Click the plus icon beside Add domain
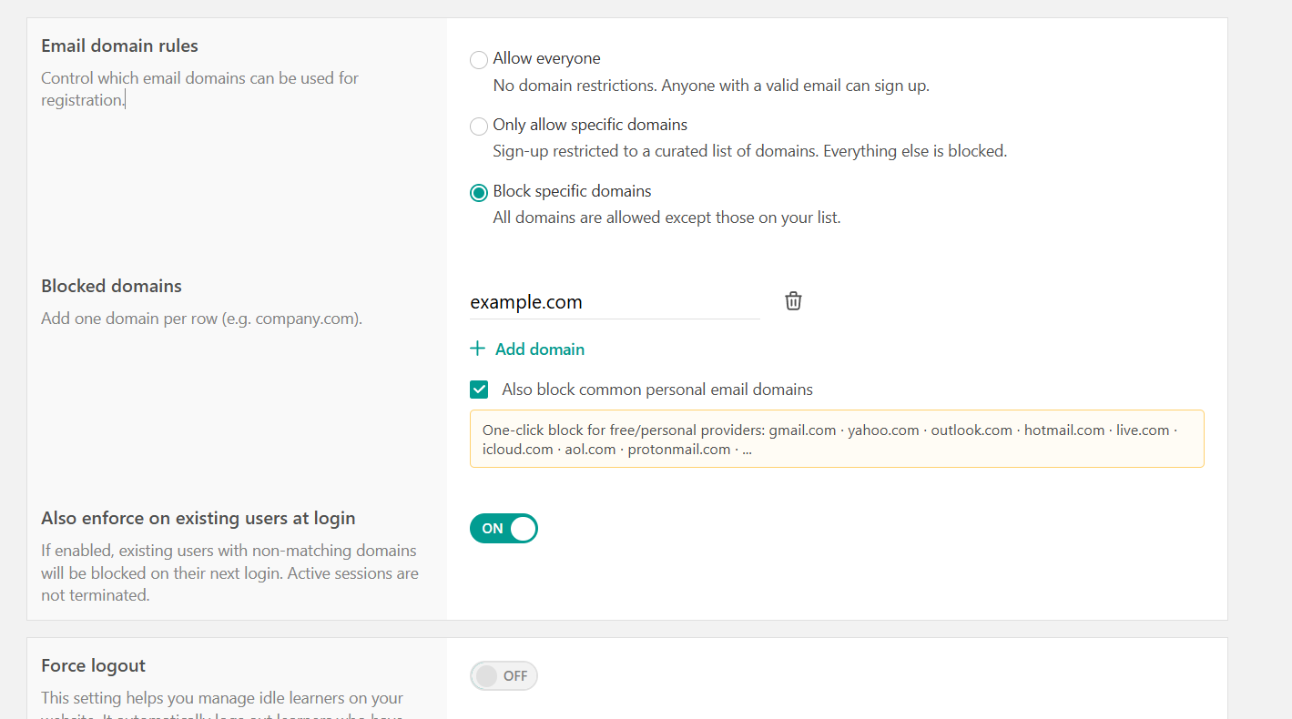The image size is (1292, 719). point(477,349)
